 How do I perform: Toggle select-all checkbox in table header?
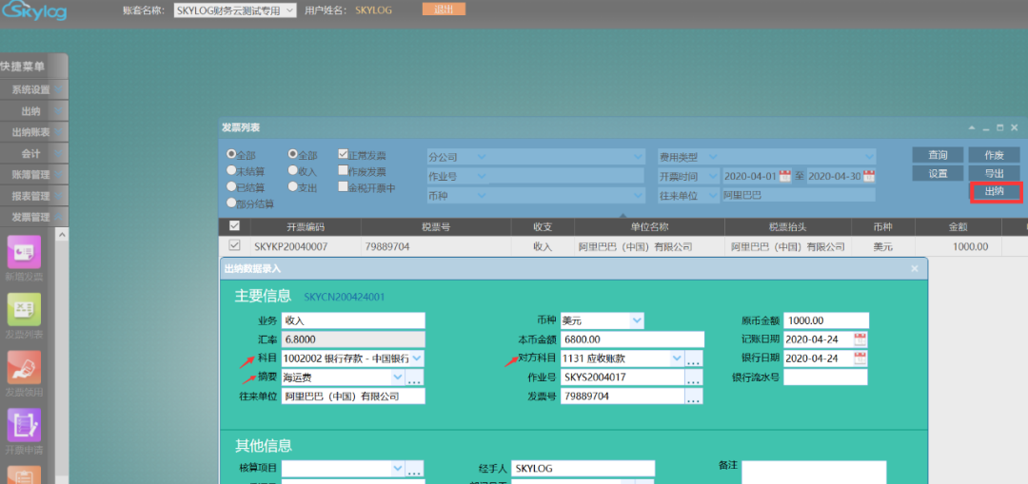click(234, 226)
